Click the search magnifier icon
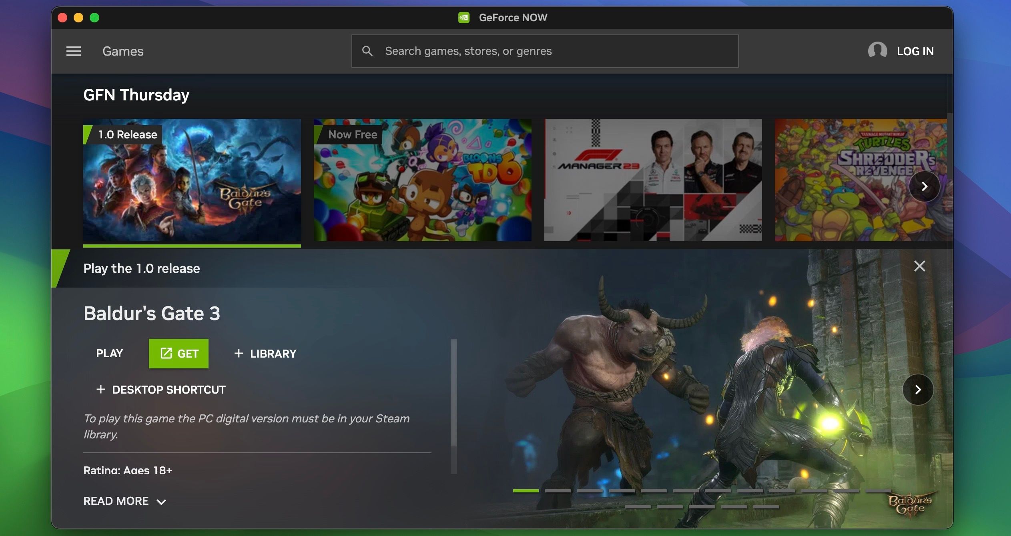This screenshot has width=1011, height=536. (x=367, y=51)
